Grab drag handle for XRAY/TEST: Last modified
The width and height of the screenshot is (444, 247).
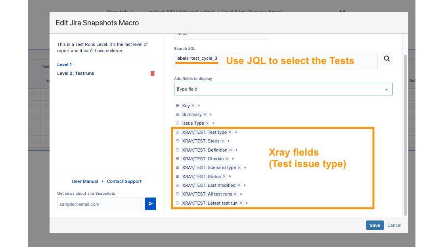177,185
